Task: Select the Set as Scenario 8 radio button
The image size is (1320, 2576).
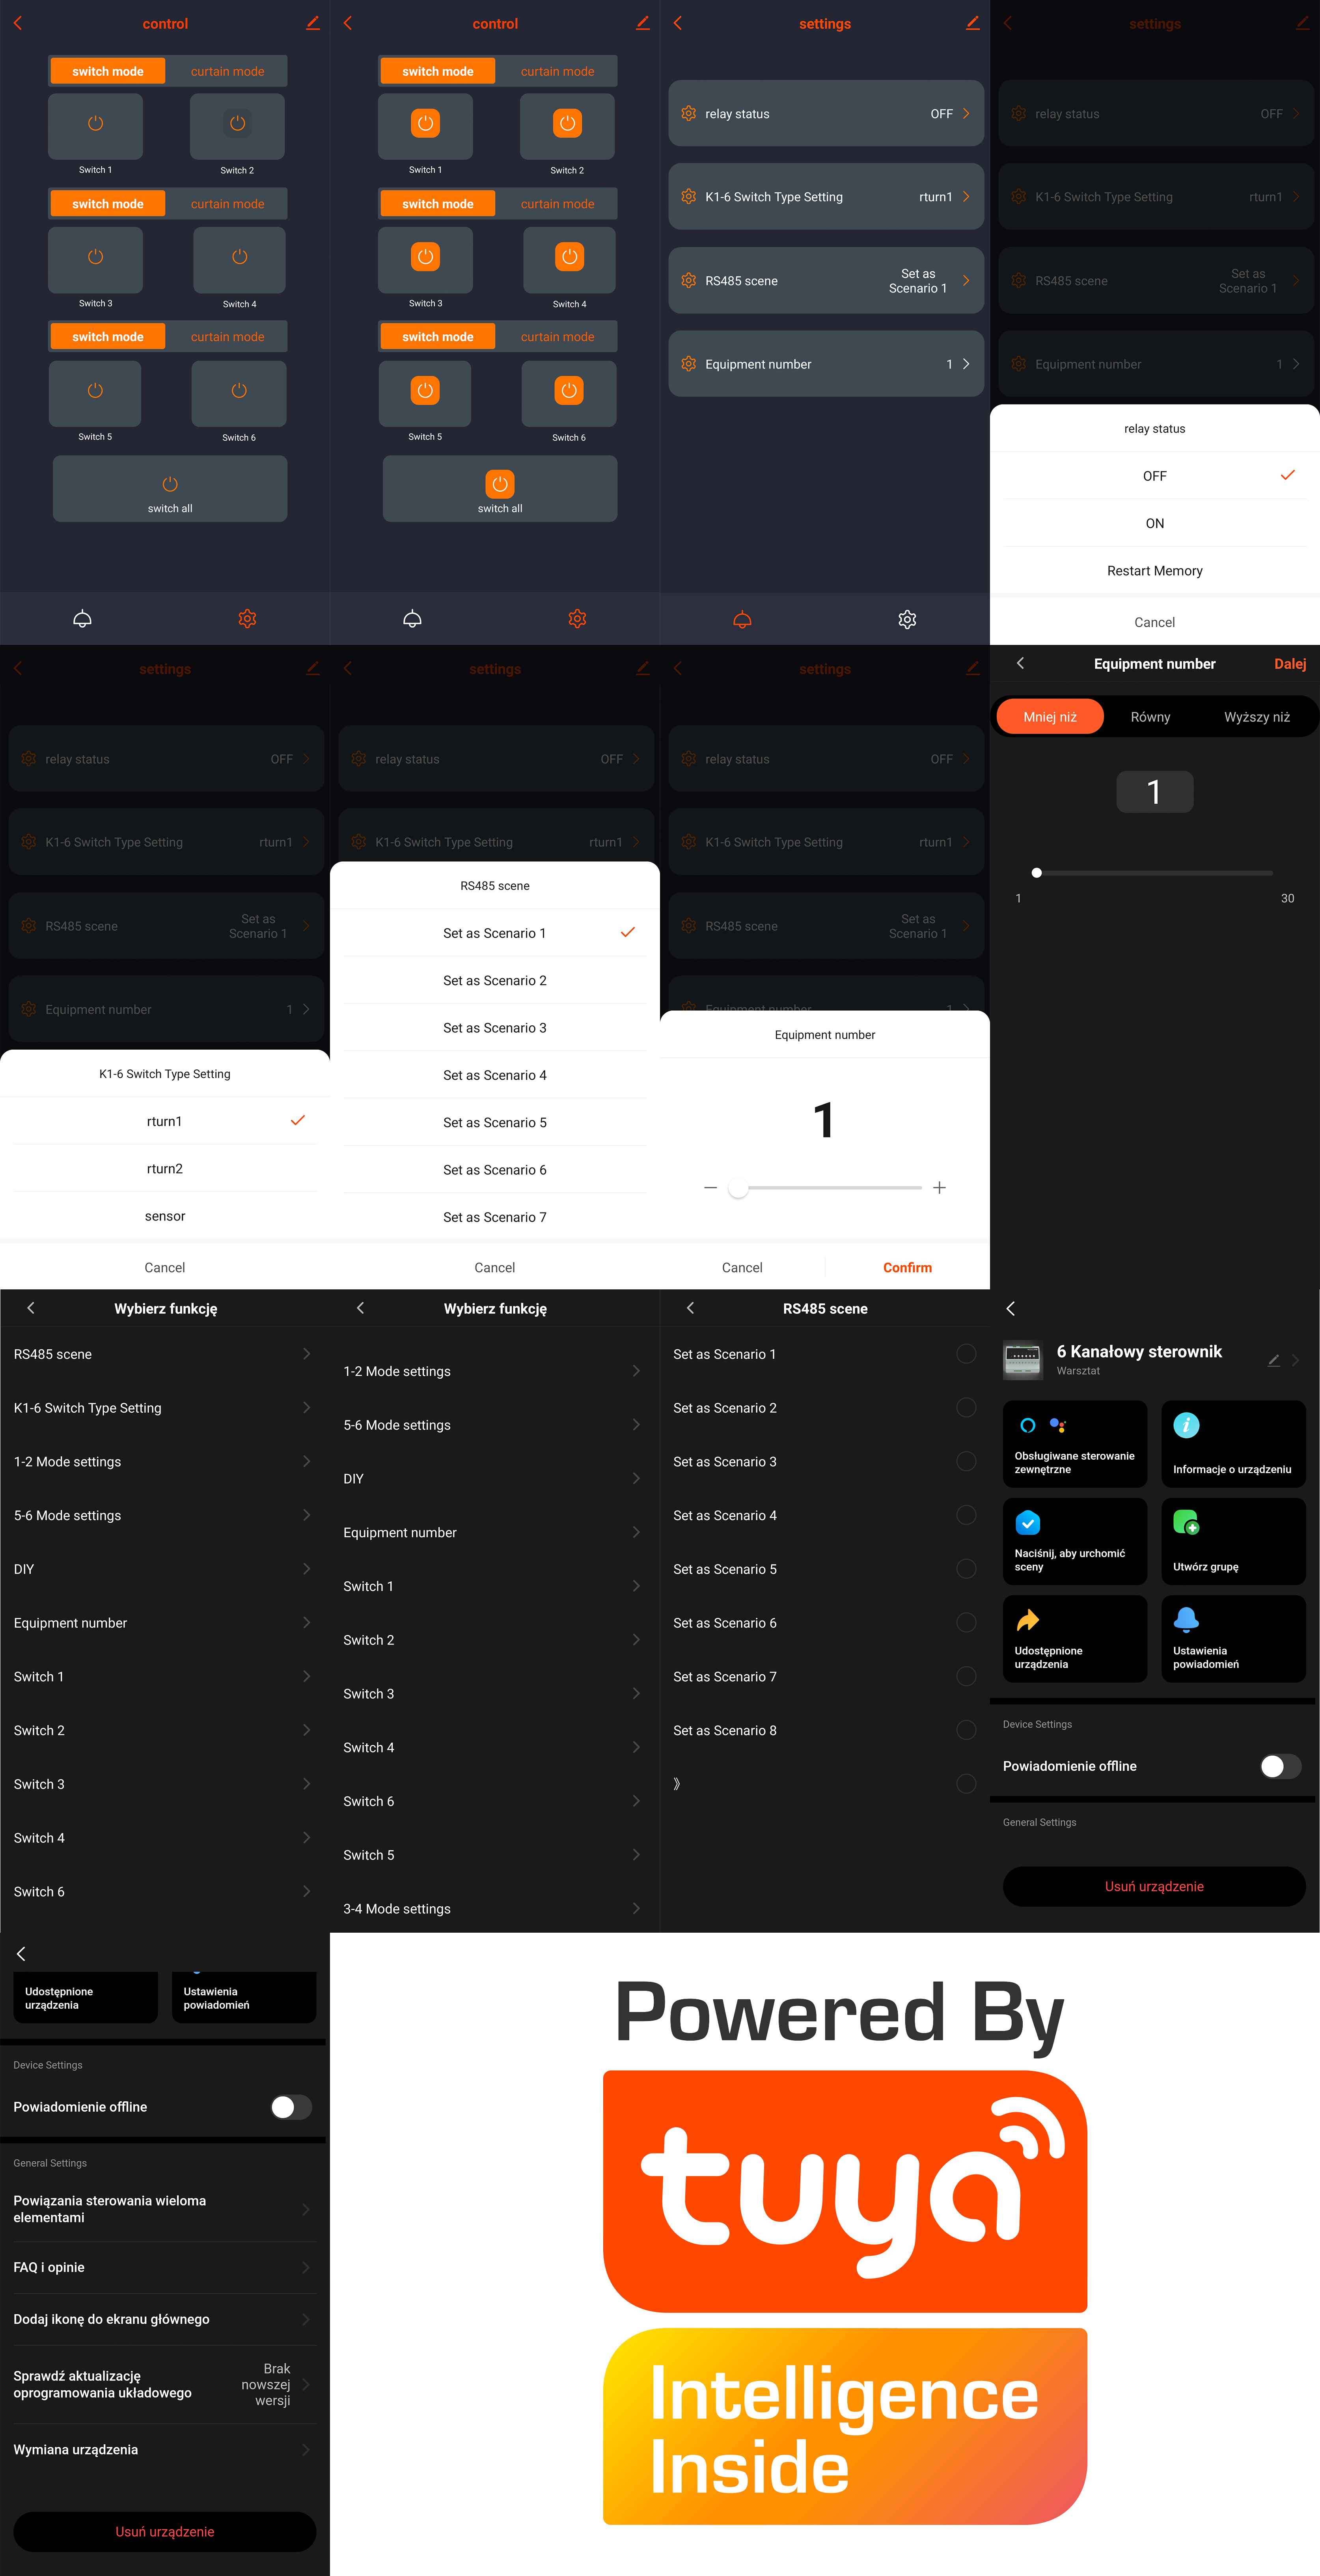Action: tap(966, 1731)
